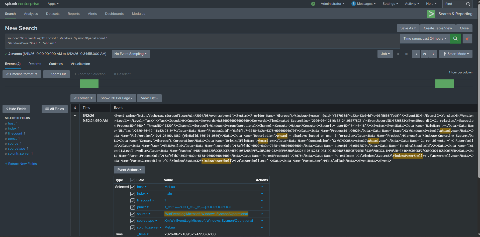Image resolution: width=480 pixels, height=237 pixels.
Task: Click Extract New Fields link
Action: 21,164
